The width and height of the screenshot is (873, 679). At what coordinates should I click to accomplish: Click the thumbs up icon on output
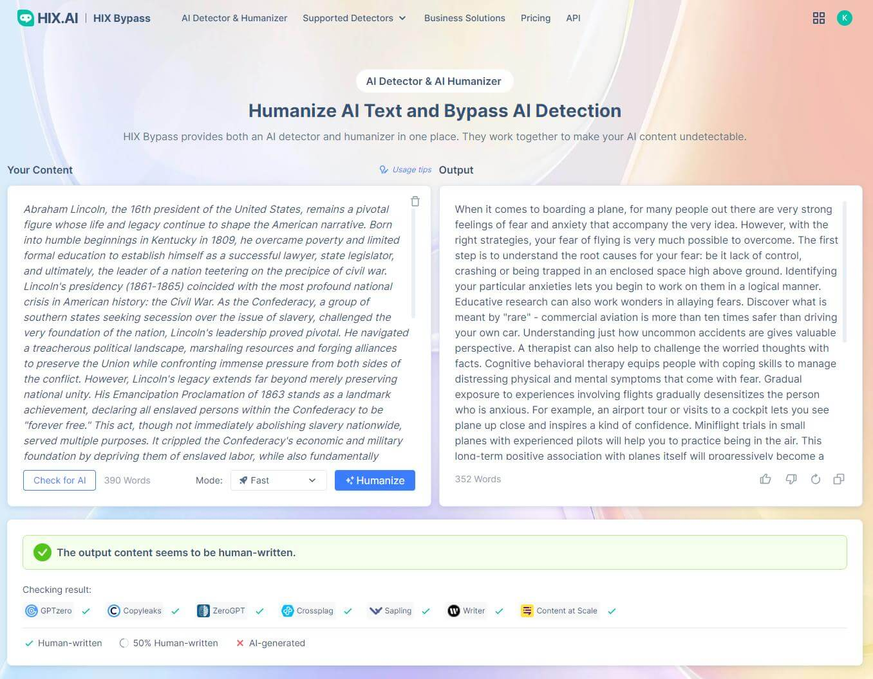click(x=765, y=479)
